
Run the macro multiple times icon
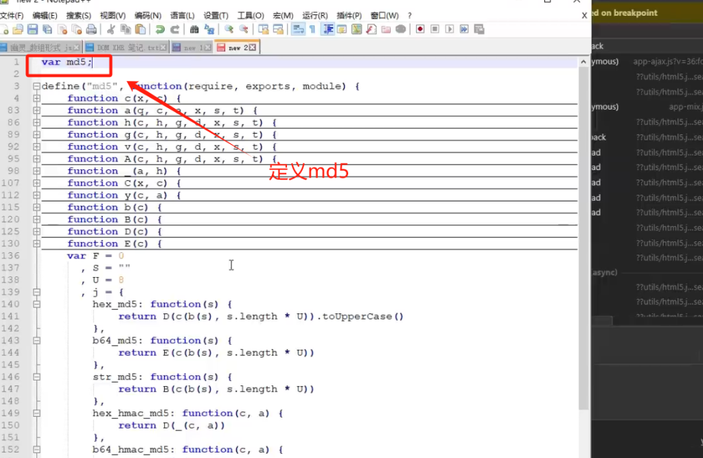pyautogui.click(x=464, y=29)
